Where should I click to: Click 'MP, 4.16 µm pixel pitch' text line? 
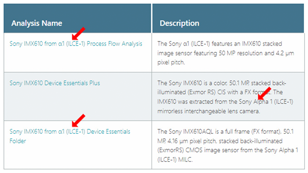[x=220, y=141]
